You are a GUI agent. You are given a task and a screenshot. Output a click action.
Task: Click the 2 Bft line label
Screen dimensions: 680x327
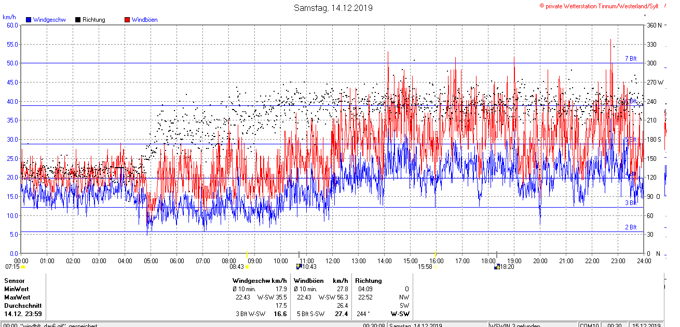pos(631,227)
